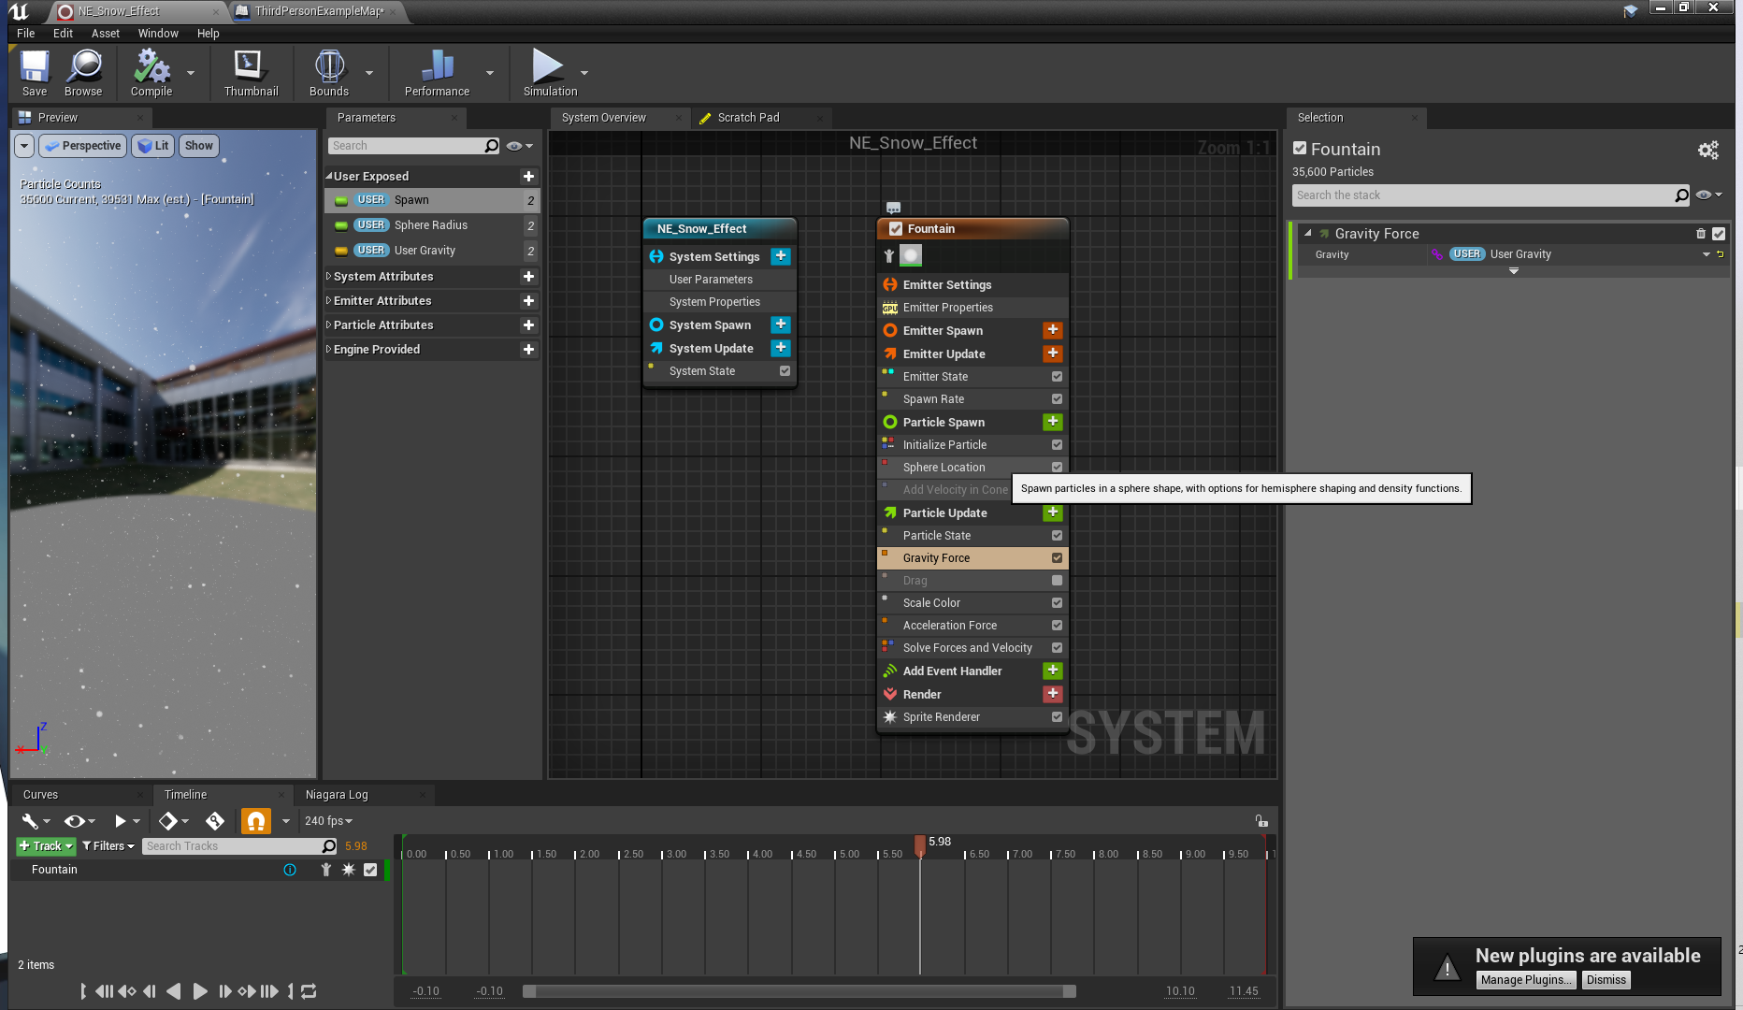Open the Performance tool
This screenshot has width=1743, height=1010.
point(437,73)
